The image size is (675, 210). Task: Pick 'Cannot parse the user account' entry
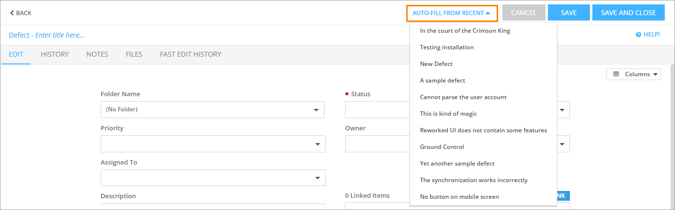pos(463,97)
